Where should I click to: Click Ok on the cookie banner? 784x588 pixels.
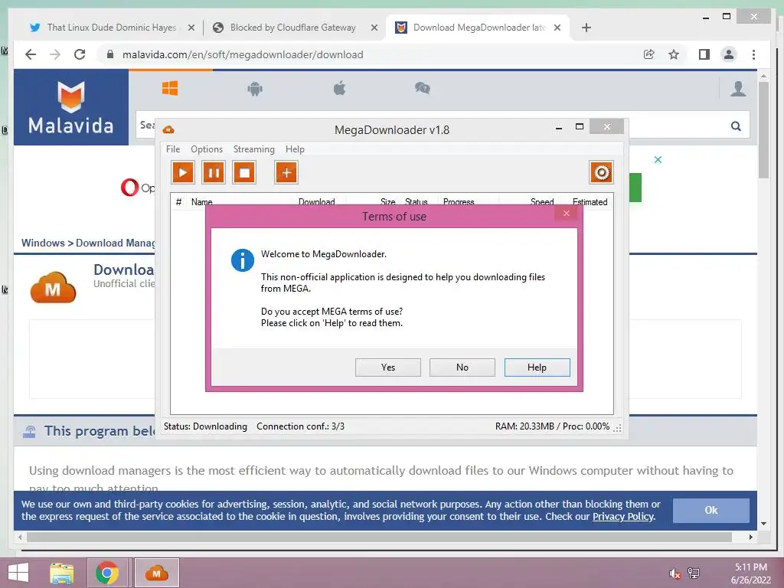[x=711, y=511]
